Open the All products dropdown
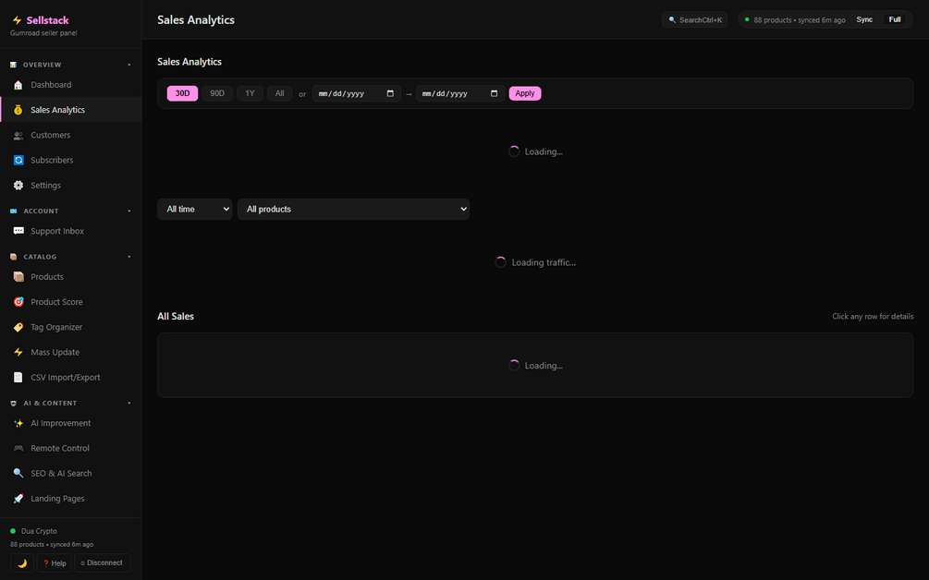Viewport: 929px width, 580px height. click(354, 209)
